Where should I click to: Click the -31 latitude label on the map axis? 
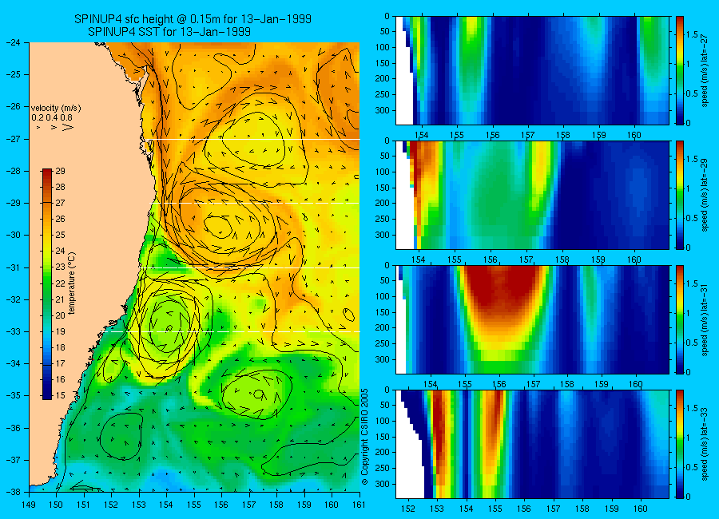click(x=13, y=267)
